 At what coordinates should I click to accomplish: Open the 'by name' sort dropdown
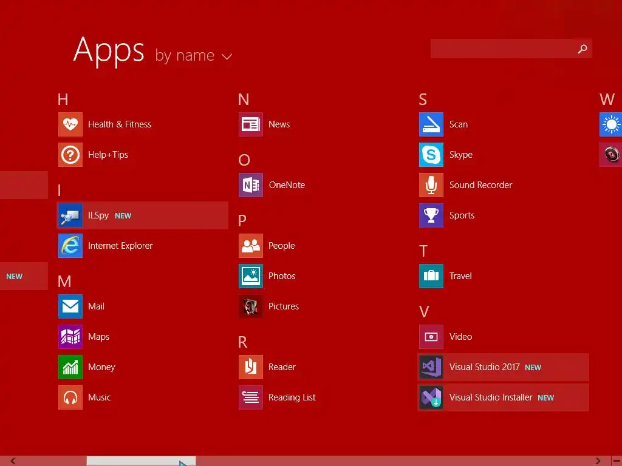[193, 55]
